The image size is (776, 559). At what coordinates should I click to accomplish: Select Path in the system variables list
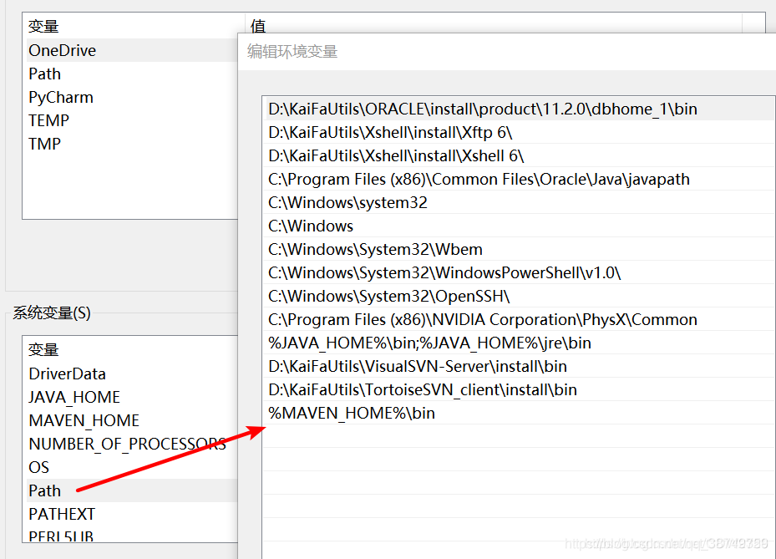[x=132, y=490]
